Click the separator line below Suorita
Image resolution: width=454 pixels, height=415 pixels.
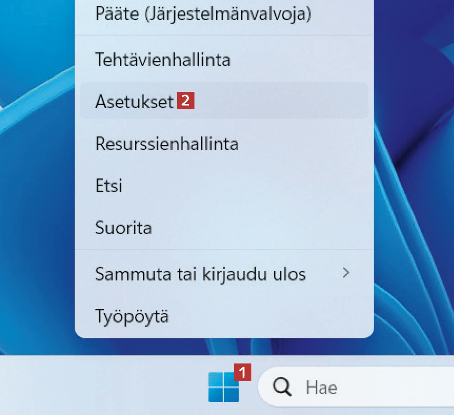point(224,249)
